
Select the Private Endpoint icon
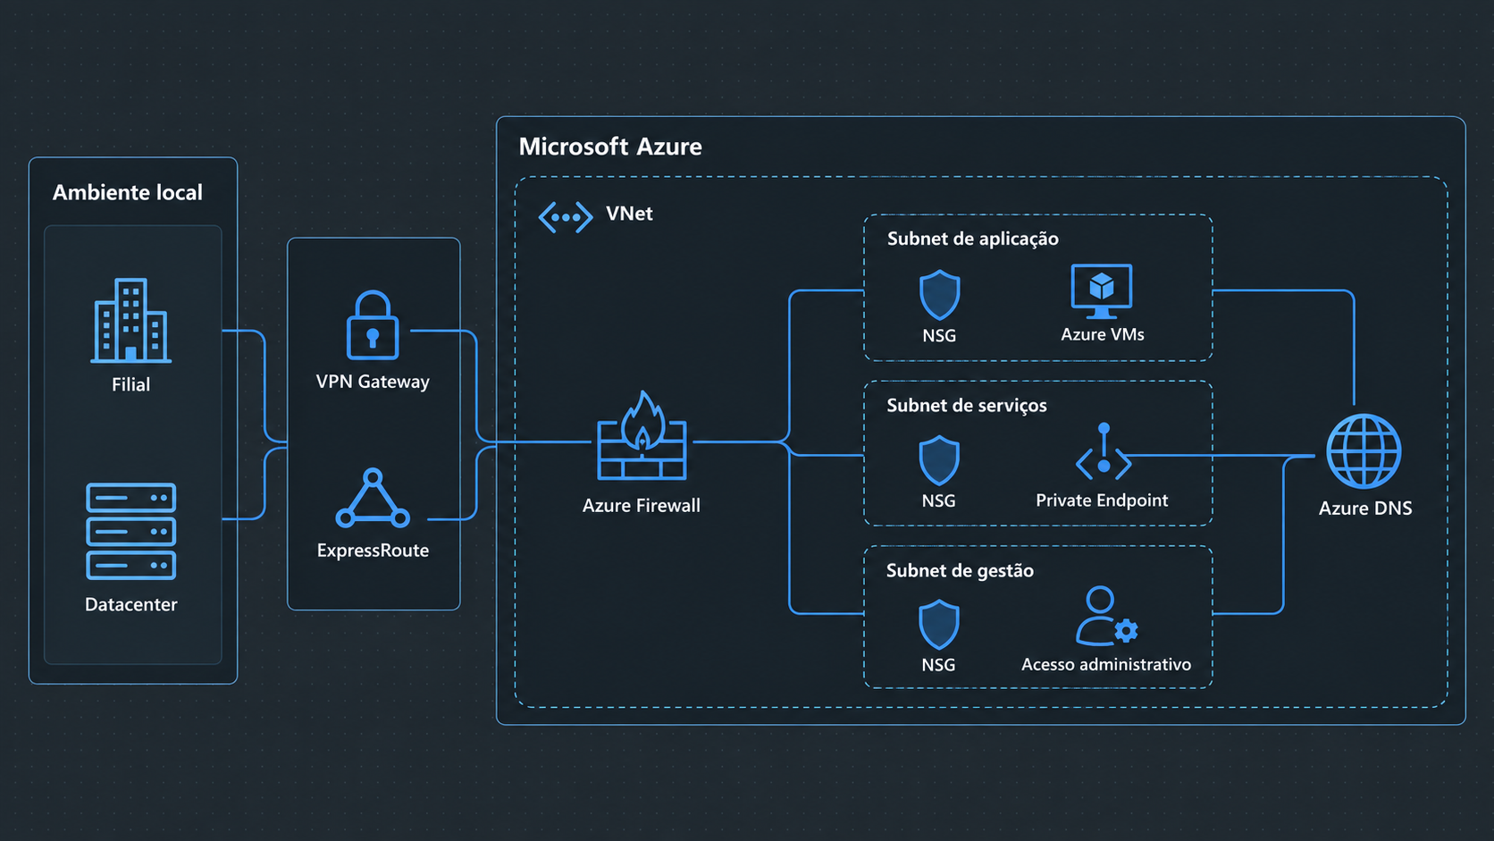pyautogui.click(x=1104, y=451)
